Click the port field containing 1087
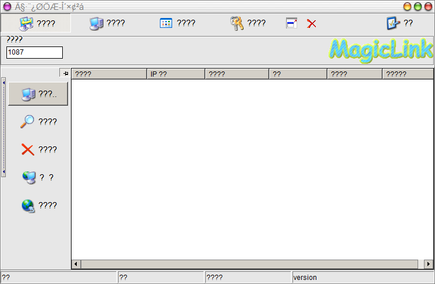This screenshot has height=284, width=435. [34, 53]
